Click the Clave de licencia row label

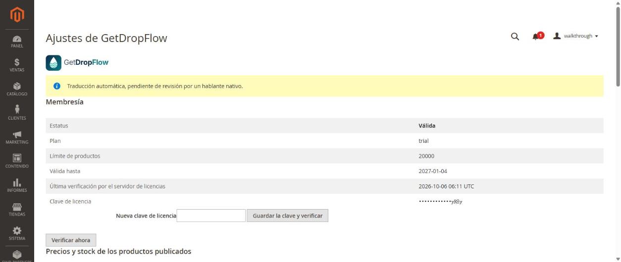point(70,201)
